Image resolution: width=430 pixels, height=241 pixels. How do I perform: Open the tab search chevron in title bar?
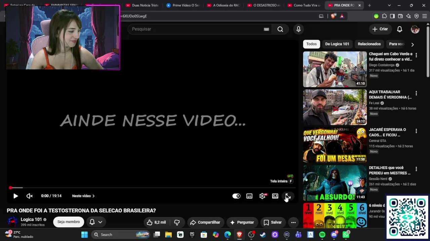[389, 5]
